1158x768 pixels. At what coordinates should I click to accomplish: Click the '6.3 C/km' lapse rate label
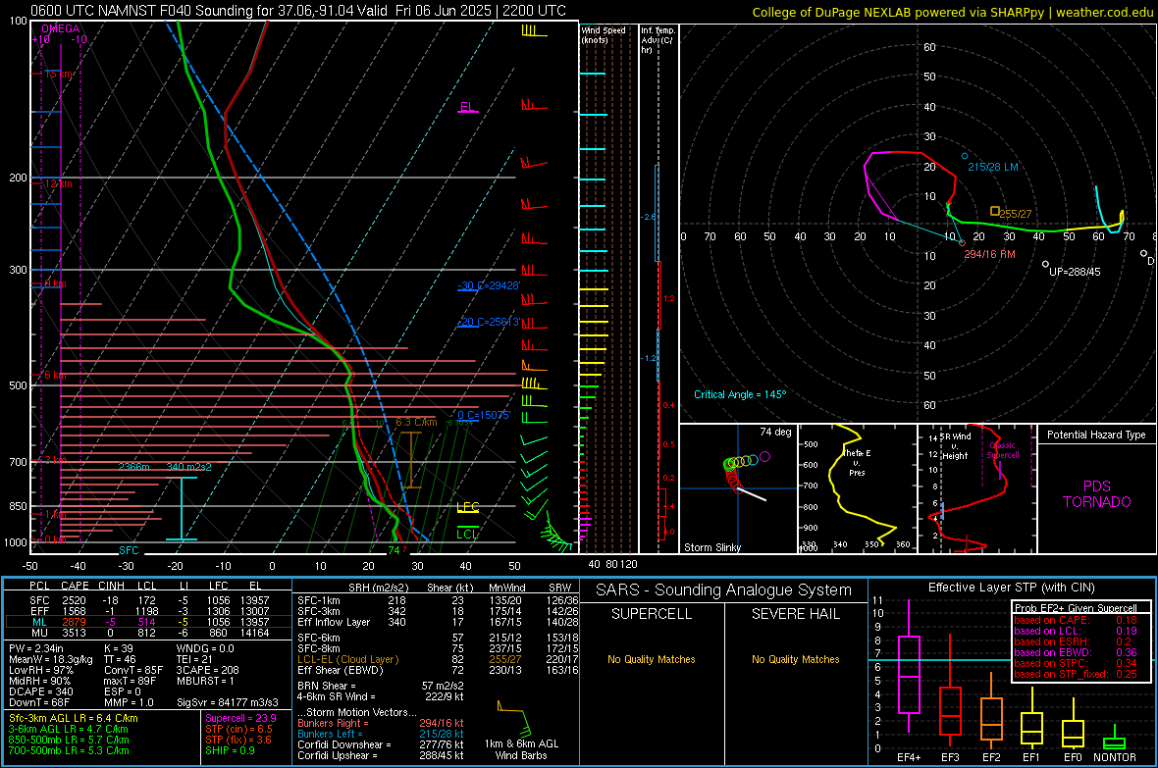(416, 423)
